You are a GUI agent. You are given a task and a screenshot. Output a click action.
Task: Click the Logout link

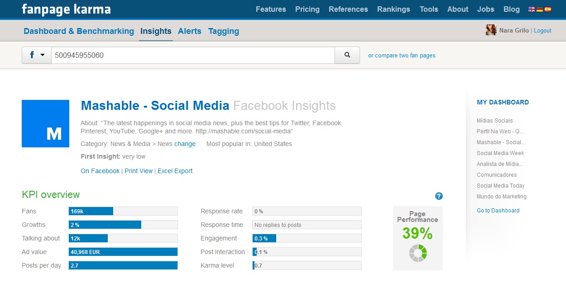click(542, 31)
